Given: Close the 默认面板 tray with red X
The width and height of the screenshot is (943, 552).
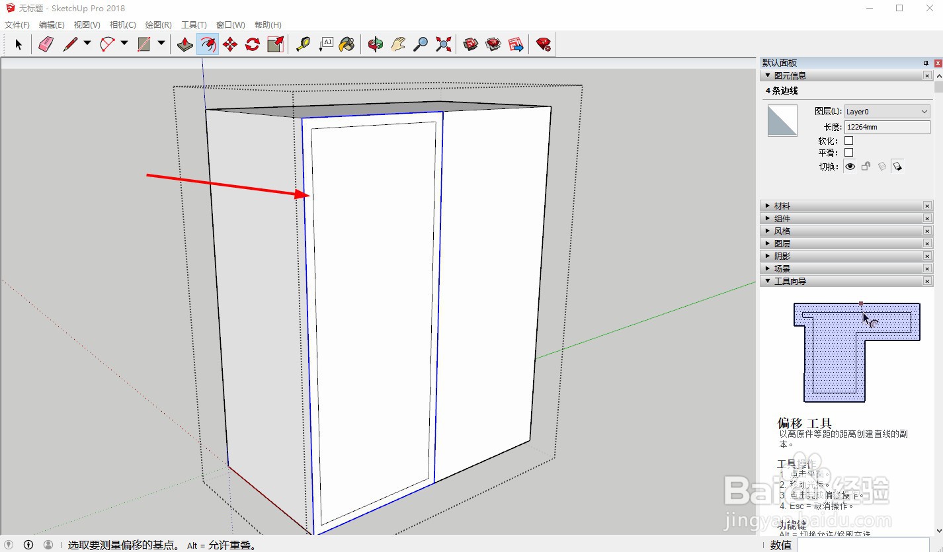Looking at the screenshot, I should [938, 63].
